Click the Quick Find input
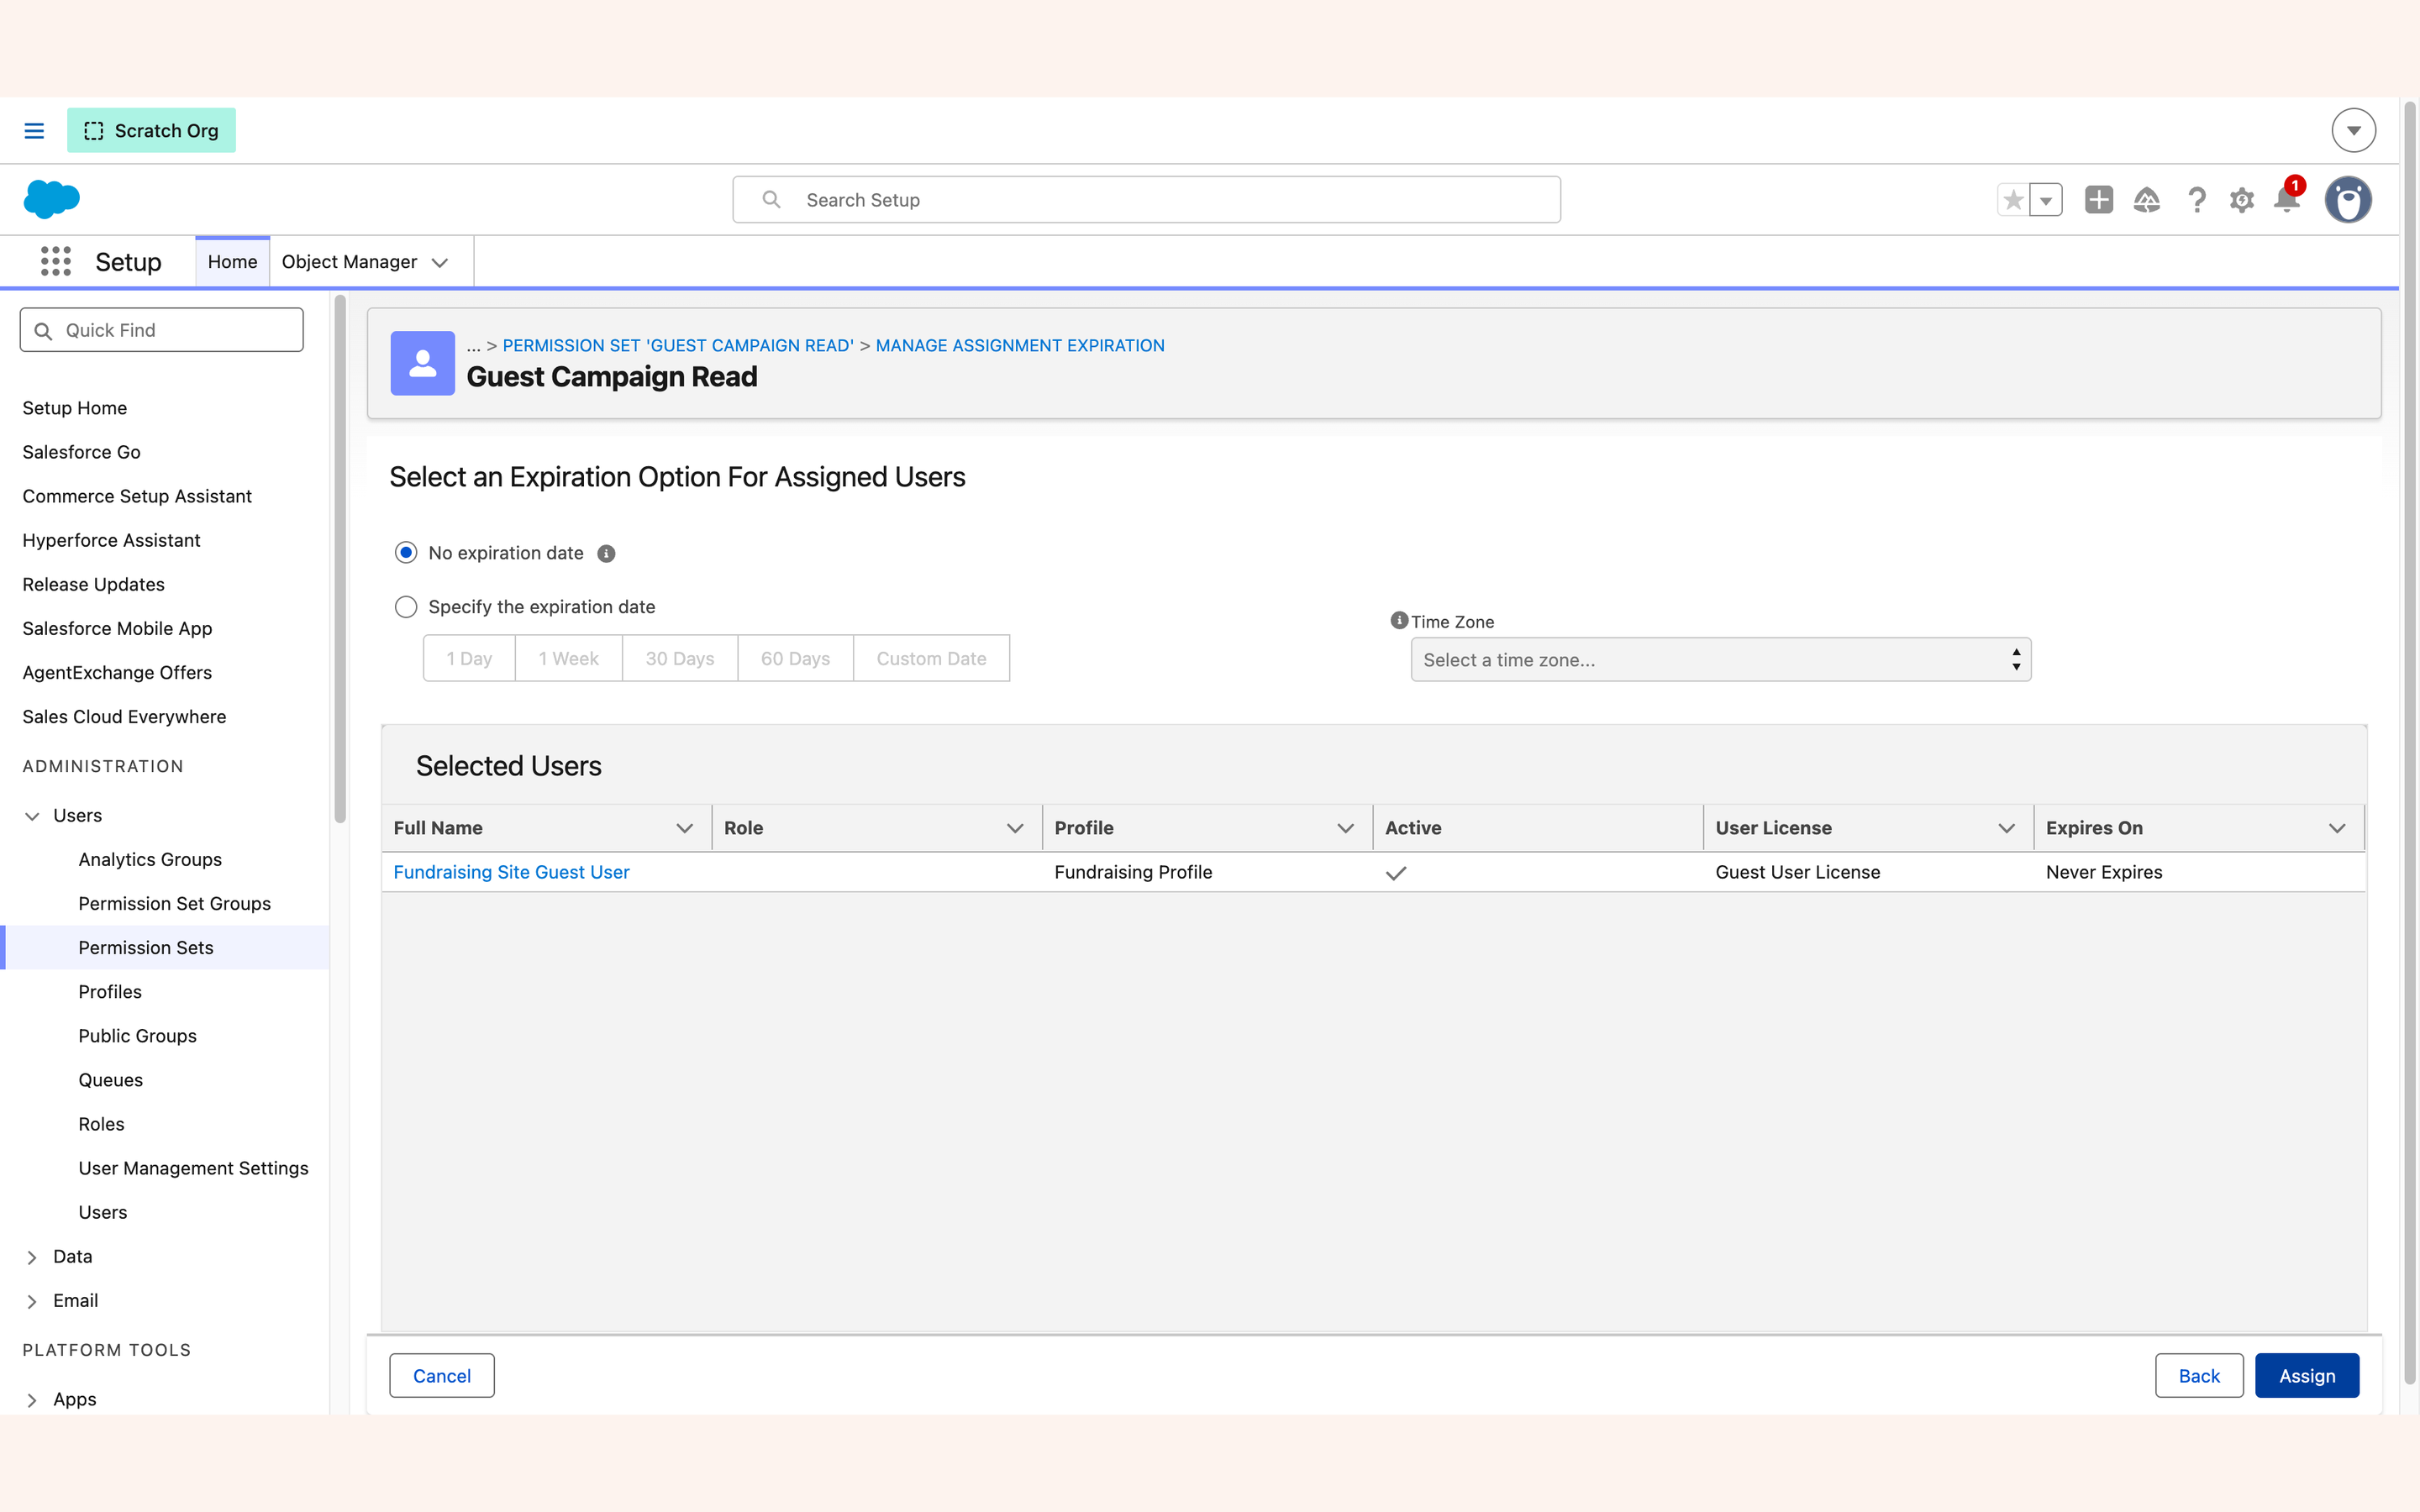 (161, 330)
